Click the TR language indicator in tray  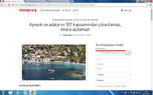point(123,92)
